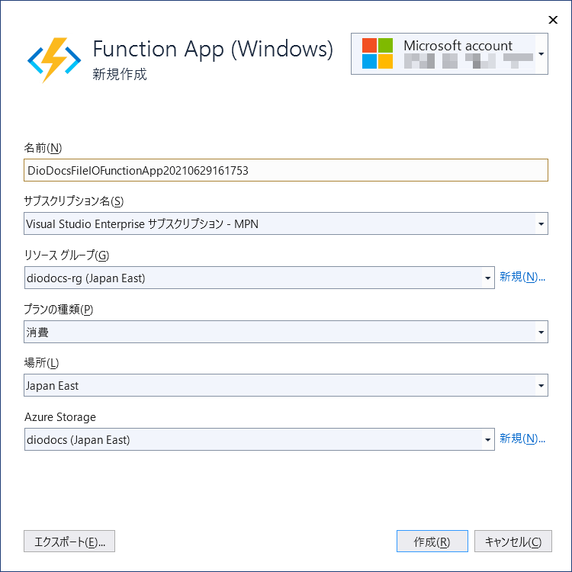This screenshot has height=572, width=572.
Task: Open the Microsoft account switcher dropdown arrow
Action: pyautogui.click(x=541, y=54)
